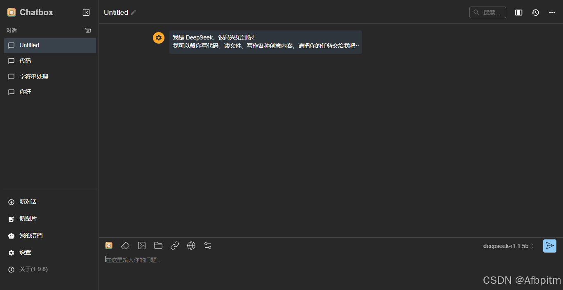Viewport: 563px width, 290px height.
Task: Attach an image with the picture icon
Action: pyautogui.click(x=142, y=246)
